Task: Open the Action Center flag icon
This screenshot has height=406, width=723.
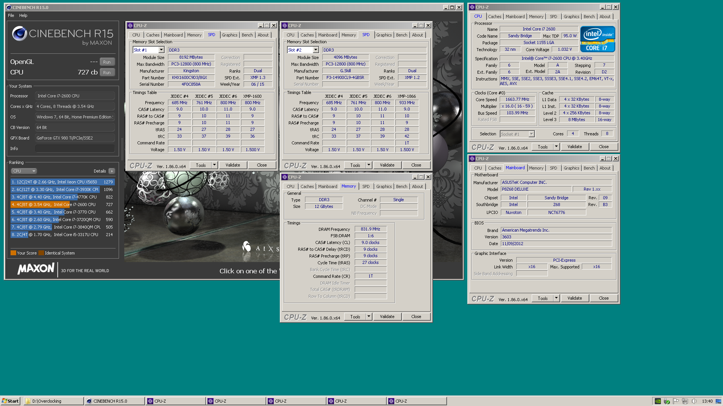Action: tap(676, 401)
